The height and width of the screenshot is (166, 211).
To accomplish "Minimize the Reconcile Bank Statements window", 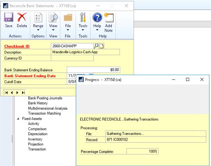I will point(98,6).
